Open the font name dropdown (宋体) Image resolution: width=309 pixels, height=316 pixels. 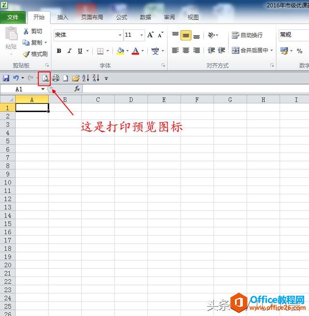click(x=120, y=35)
